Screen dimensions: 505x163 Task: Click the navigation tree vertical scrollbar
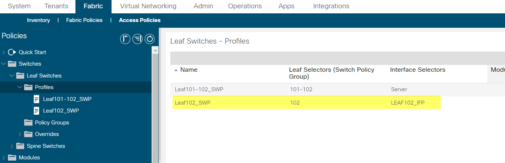(155, 105)
